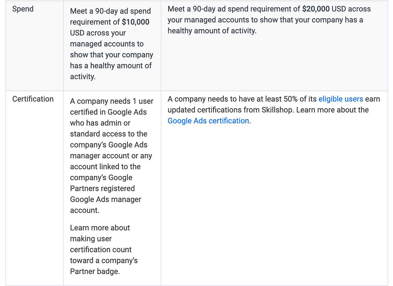
Task: Click the 'Learn more about' paragraph start
Action: point(100,228)
